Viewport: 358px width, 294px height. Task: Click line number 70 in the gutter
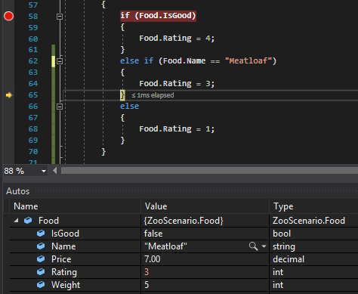click(x=33, y=152)
